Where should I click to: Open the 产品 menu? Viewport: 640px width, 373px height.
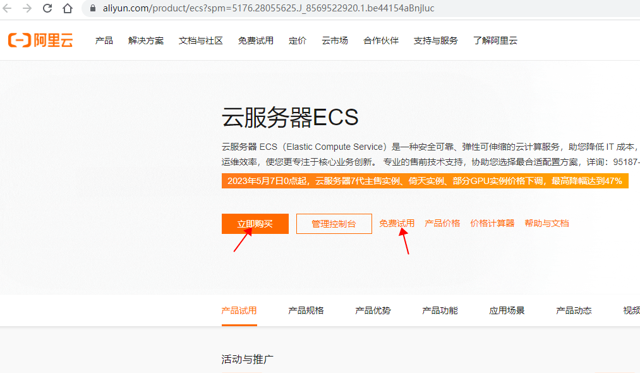point(104,40)
